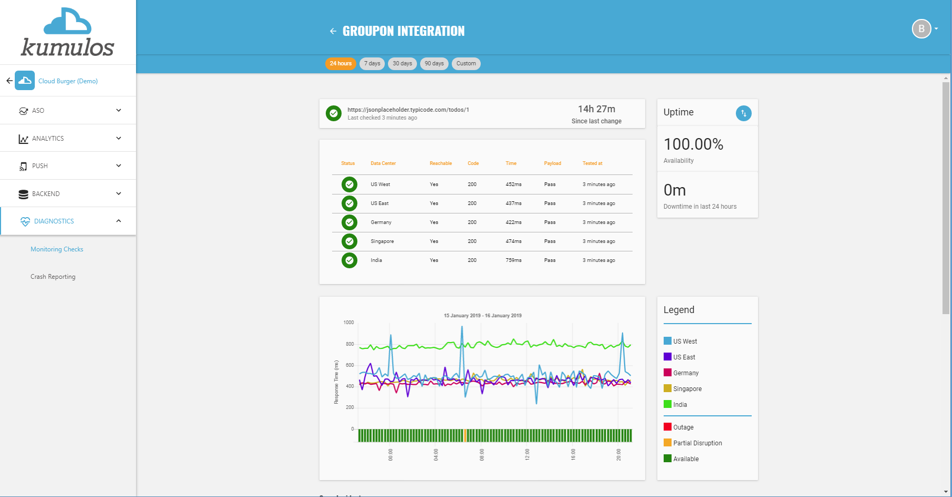Screen dimensions: 952x497
Task: Click the Uptime toggle arrows button
Action: coord(743,113)
